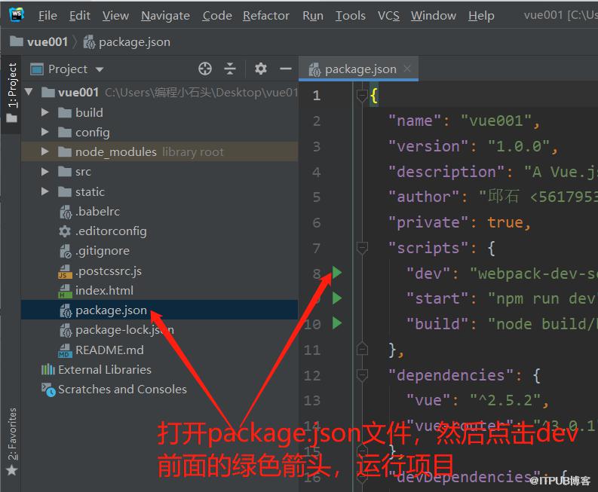Click Scratches and Consoles node
This screenshot has height=492, width=598.
(159, 389)
